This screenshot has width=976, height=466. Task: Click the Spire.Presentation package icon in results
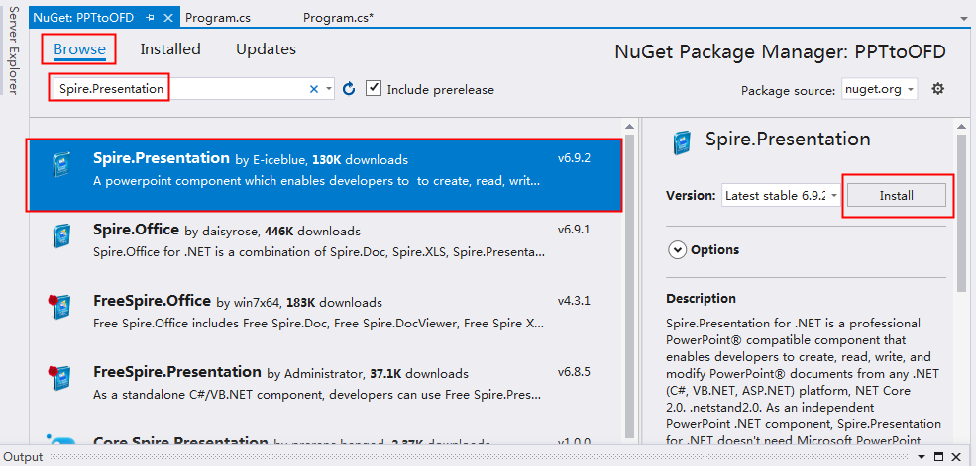coord(61,164)
